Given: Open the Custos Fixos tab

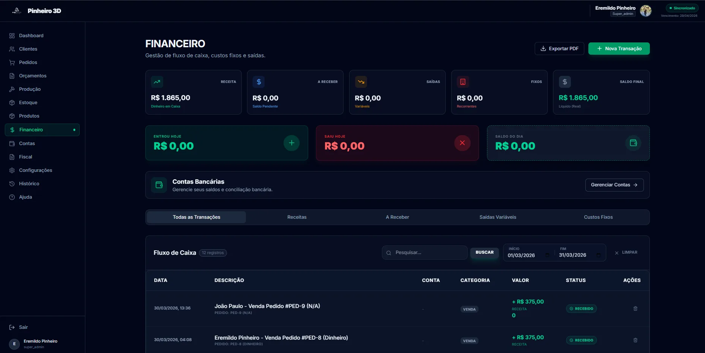Looking at the screenshot, I should point(598,217).
